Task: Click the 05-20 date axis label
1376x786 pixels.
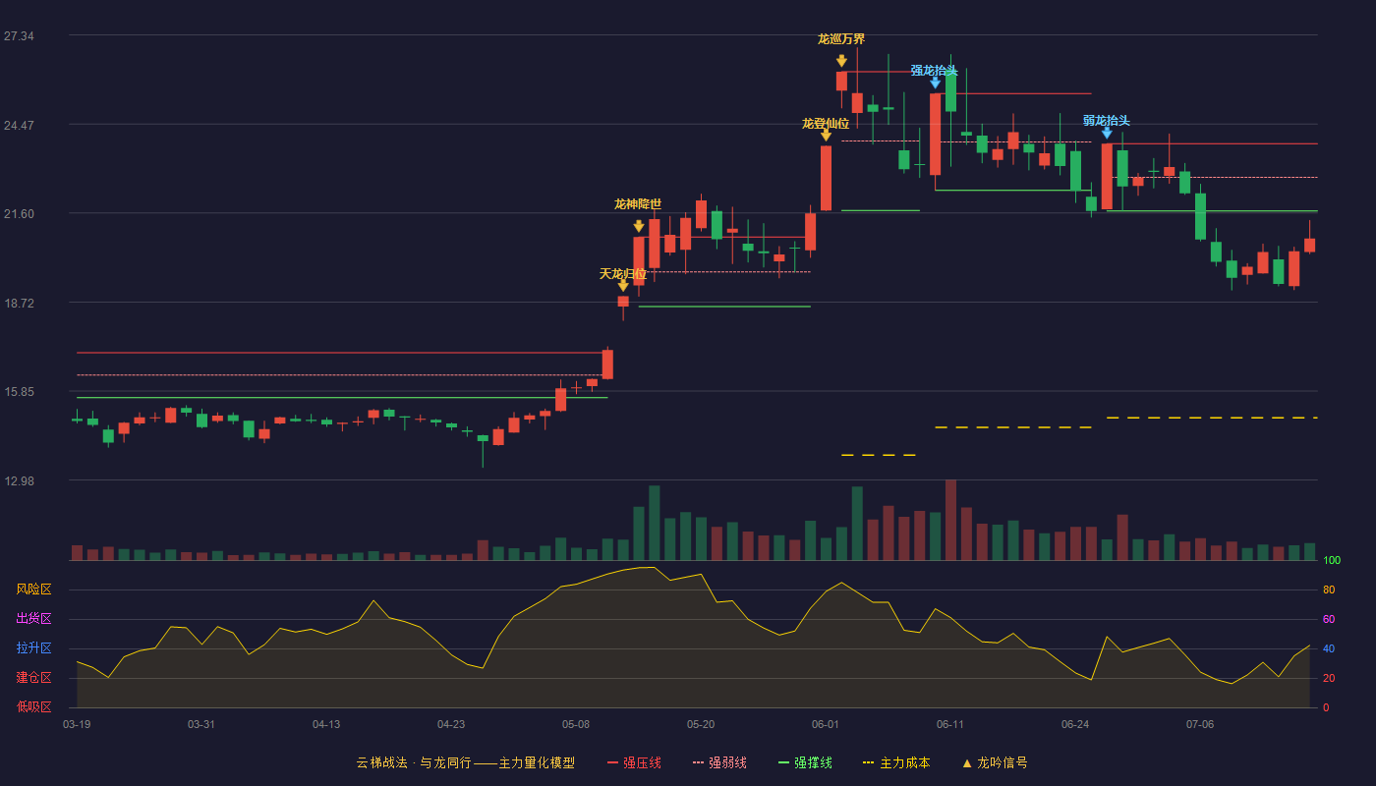Action: [701, 724]
